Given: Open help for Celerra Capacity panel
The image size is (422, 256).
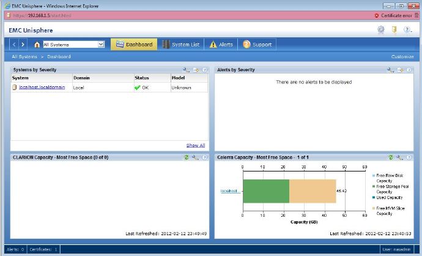Looking at the screenshot, I should [x=409, y=157].
